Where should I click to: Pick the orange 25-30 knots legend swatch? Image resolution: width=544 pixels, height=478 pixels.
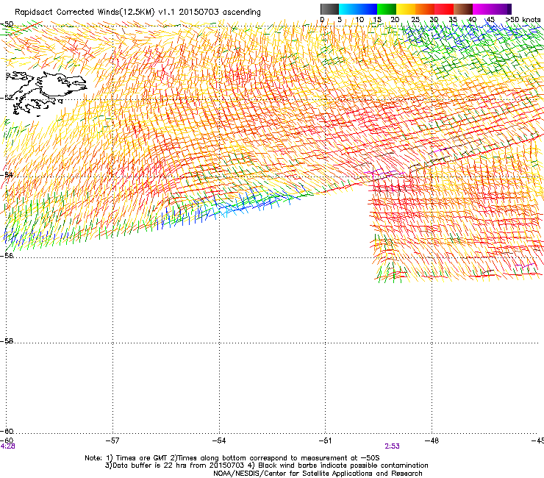(425, 9)
